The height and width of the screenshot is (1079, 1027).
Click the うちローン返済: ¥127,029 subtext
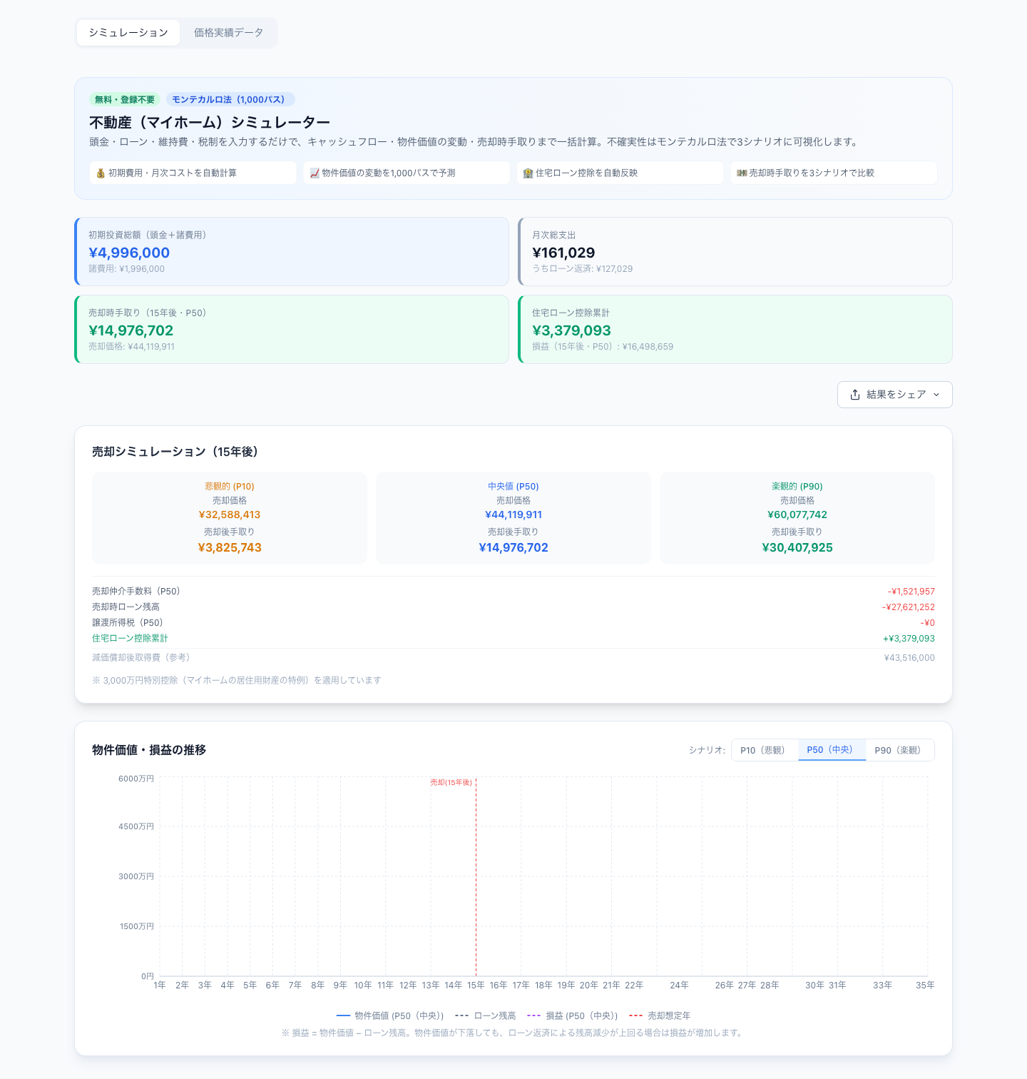[x=582, y=269]
